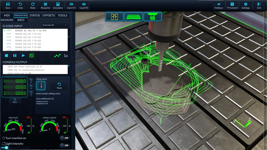Change the 1x simulation speed
Screen dimensions: 267x150
[x=66, y=56]
